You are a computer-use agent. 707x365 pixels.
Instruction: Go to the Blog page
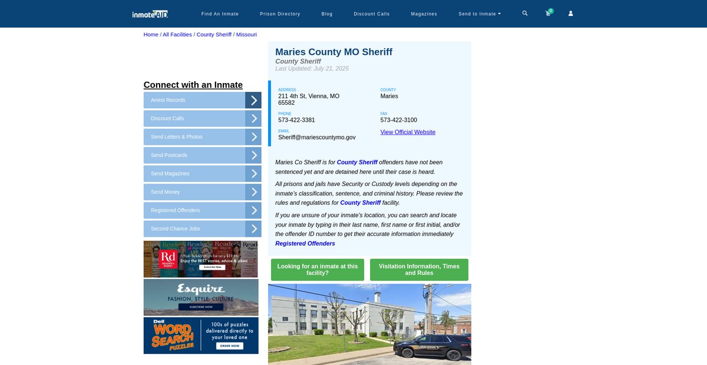[x=327, y=14]
